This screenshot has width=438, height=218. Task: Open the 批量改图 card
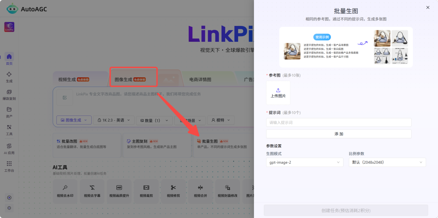pyautogui.click(x=87, y=145)
